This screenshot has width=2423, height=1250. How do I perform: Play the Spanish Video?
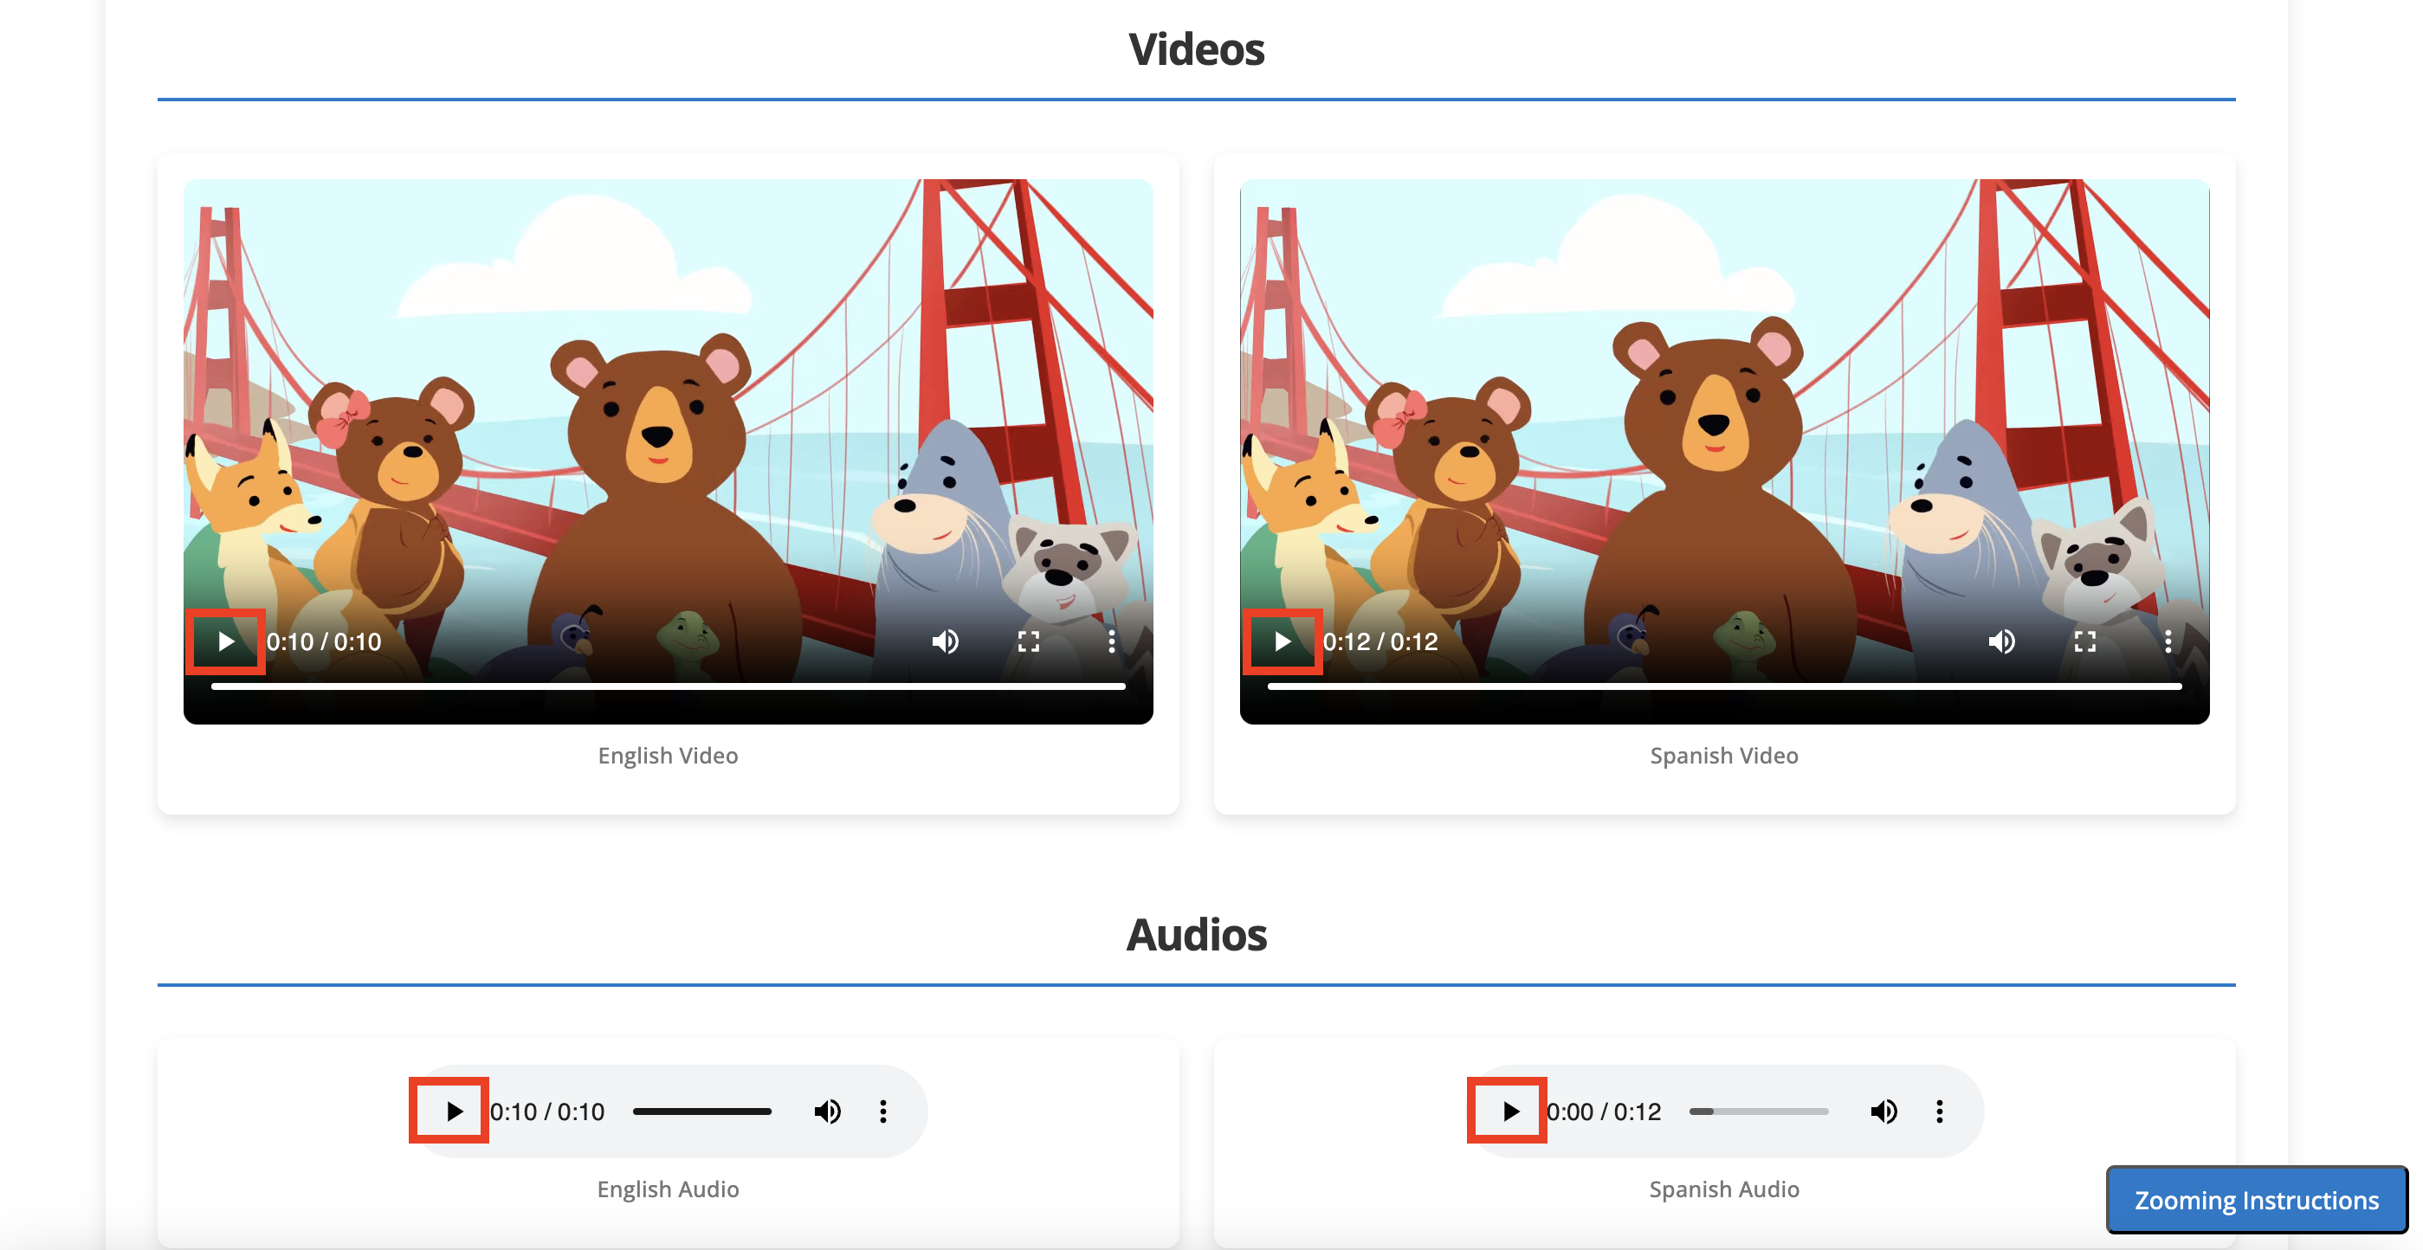click(1282, 641)
